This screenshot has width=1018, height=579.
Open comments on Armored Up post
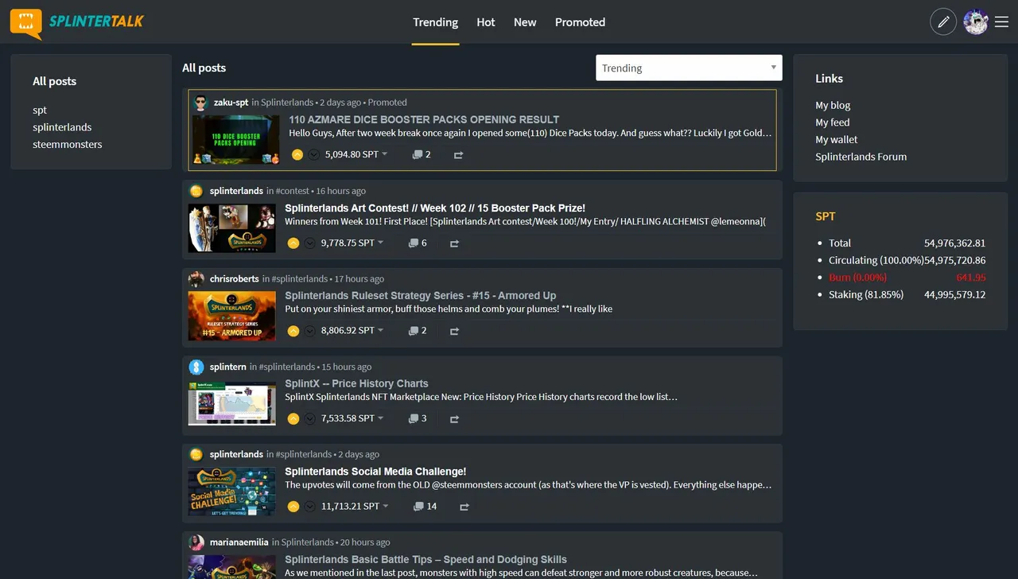418,331
